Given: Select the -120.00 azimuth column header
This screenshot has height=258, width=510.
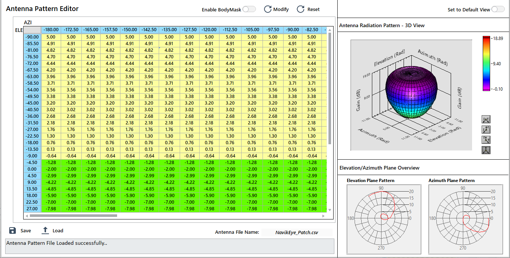Looking at the screenshot, I should tap(209, 30).
